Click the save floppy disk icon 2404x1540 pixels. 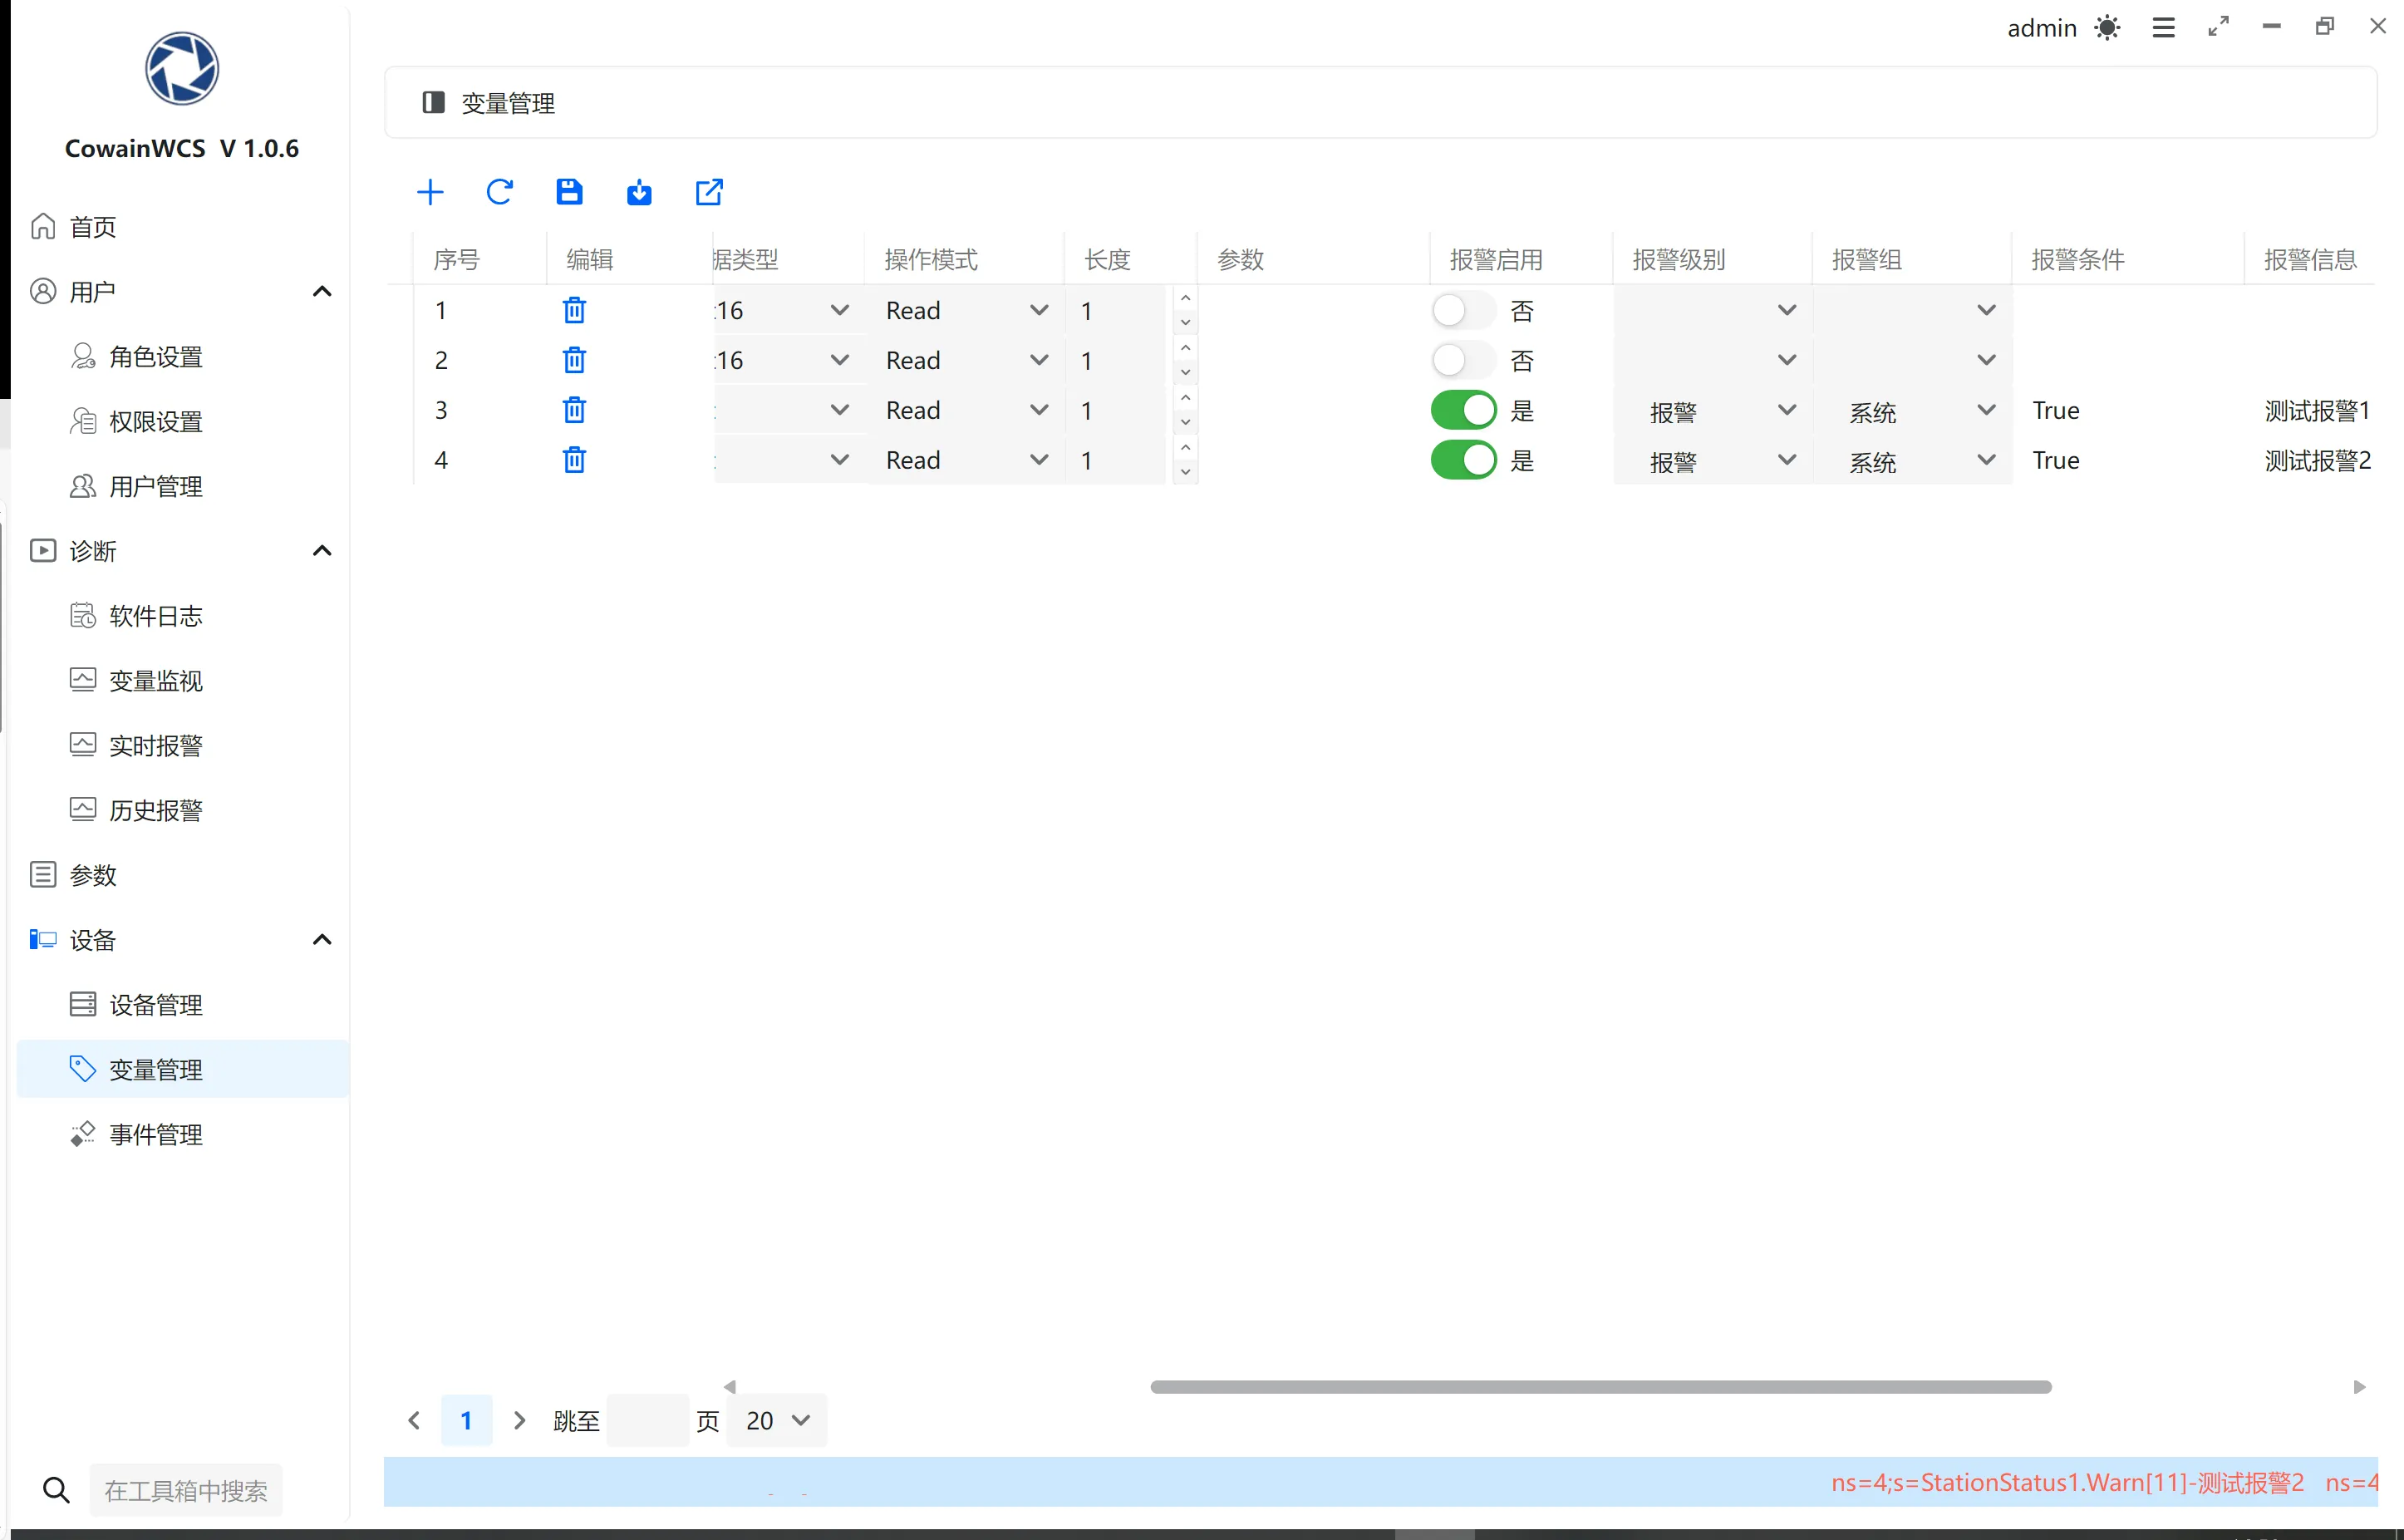tap(568, 192)
